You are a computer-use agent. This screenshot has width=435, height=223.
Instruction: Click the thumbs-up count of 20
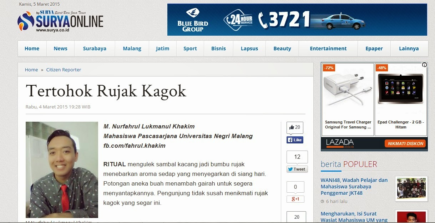[x=295, y=127]
